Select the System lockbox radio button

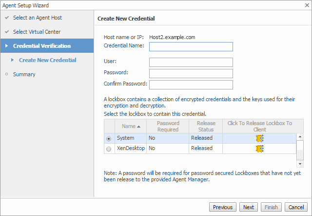[109, 139]
